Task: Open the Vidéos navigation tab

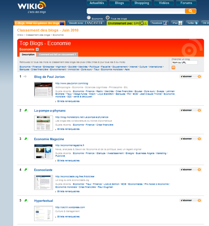Action: 164,3
